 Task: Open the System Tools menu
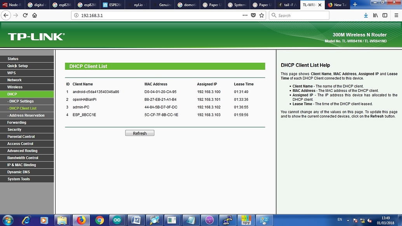18,179
